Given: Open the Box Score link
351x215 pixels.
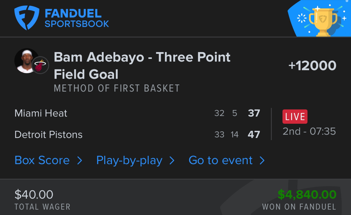Looking at the screenshot, I should coord(42,160).
